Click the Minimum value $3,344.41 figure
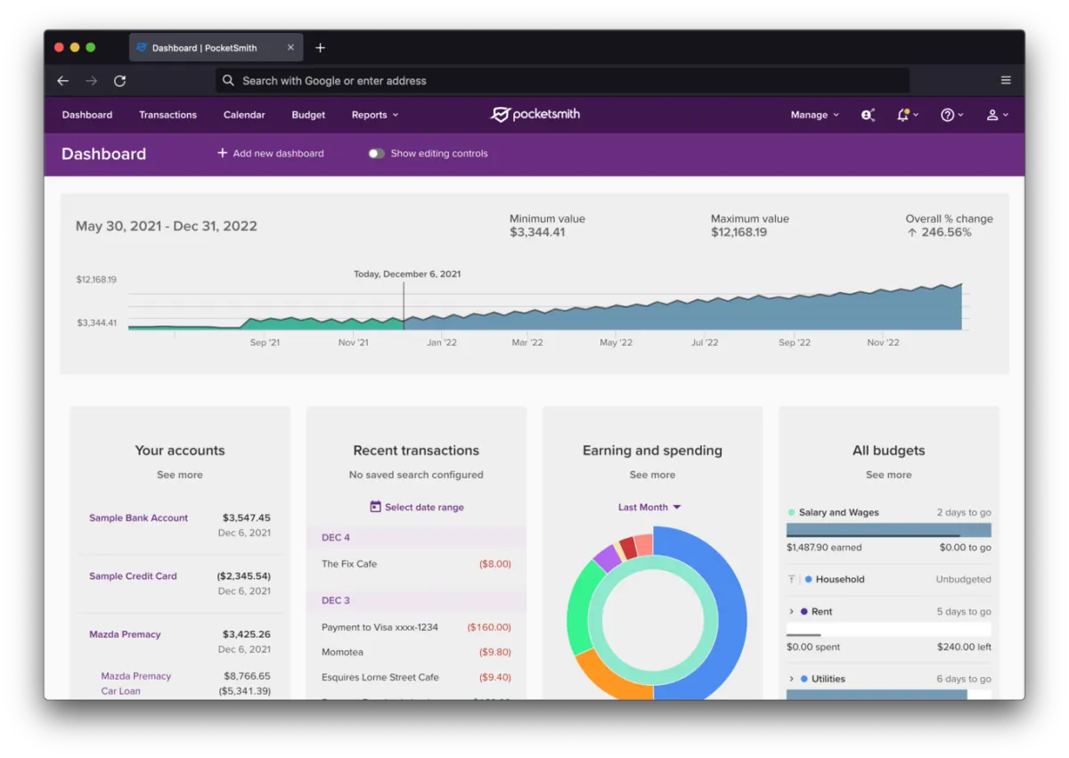The height and width of the screenshot is (758, 1069). point(537,232)
